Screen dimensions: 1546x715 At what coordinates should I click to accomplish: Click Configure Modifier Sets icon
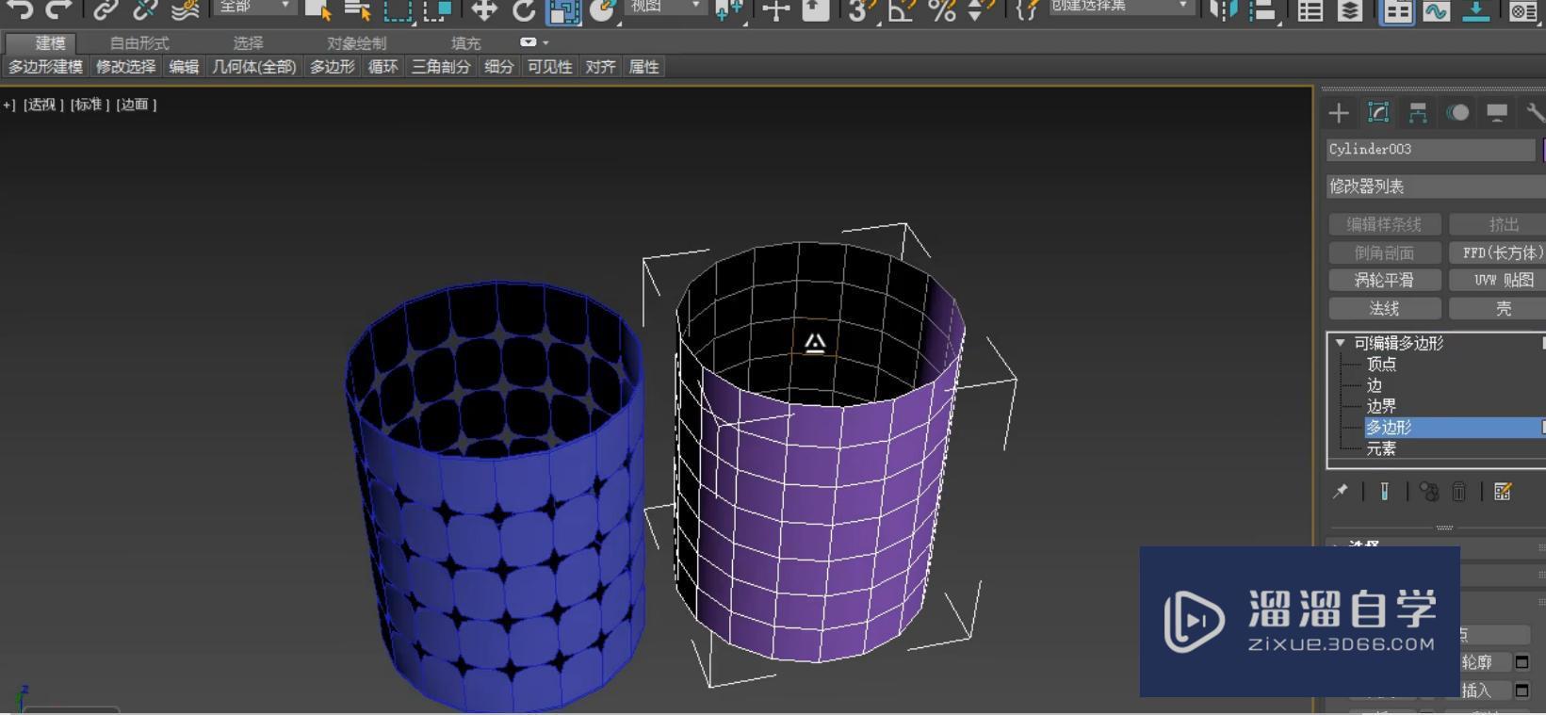pyautogui.click(x=1503, y=491)
